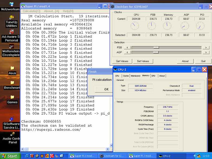Decrease FSB with left arrow button

click(127, 47)
